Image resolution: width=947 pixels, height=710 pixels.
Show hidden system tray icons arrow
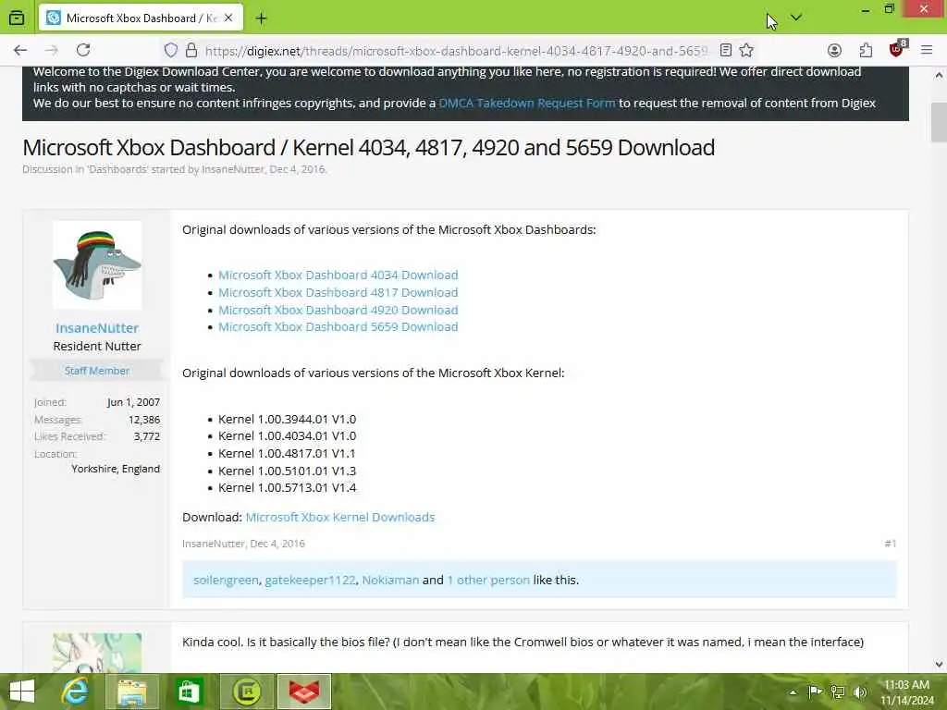(793, 692)
